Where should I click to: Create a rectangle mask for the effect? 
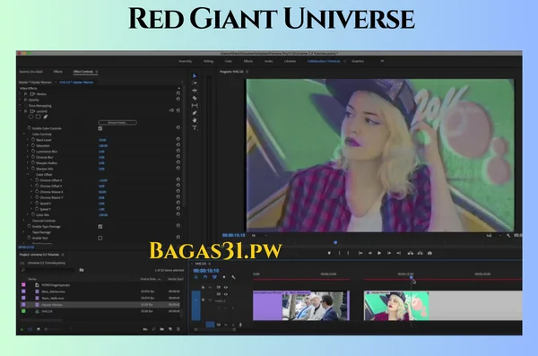click(x=38, y=117)
